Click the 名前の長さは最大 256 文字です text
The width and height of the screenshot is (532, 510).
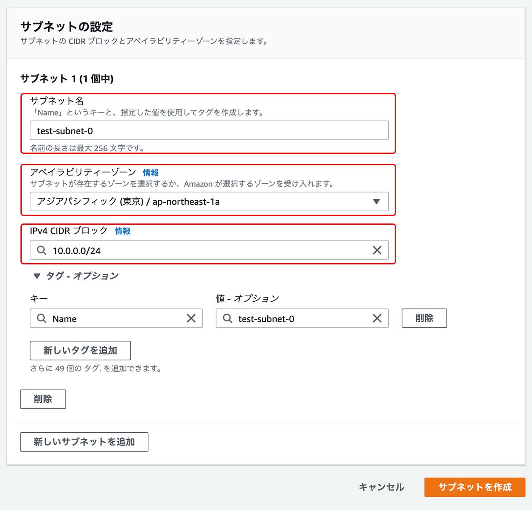(x=87, y=148)
